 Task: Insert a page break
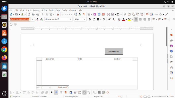tap(108, 14)
